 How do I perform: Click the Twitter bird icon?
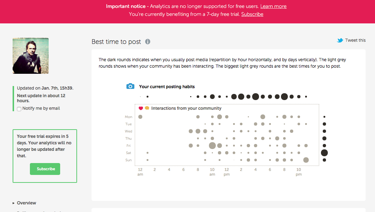[340, 40]
